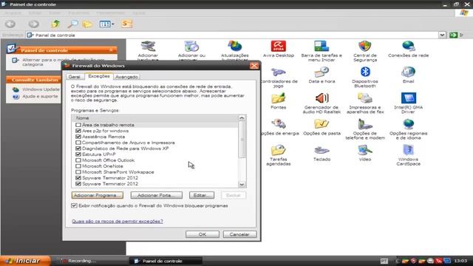This screenshot has width=473, height=266.
Task: Open Vídeo control panel icon
Action: point(365,153)
